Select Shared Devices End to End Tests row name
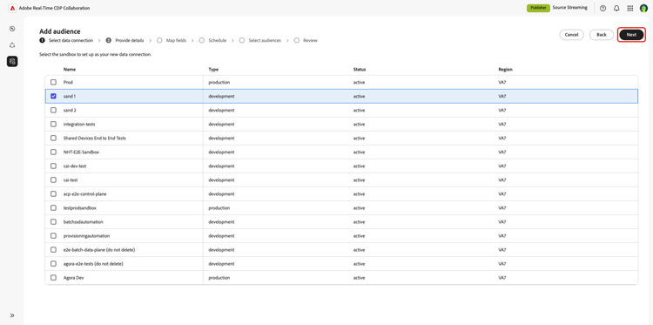Viewport: 653px width, 325px height. pos(95,139)
